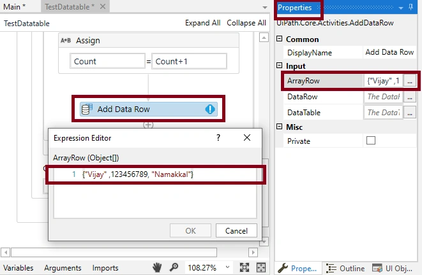This screenshot has width=422, height=275.
Task: Select the Add Data Row activity
Action: pos(148,109)
